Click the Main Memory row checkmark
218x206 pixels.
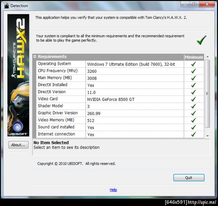[193, 78]
